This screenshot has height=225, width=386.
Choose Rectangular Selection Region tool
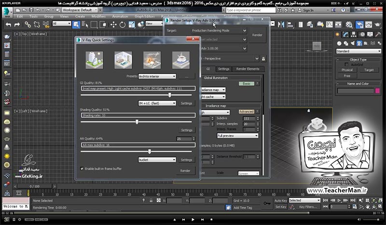click(94, 25)
